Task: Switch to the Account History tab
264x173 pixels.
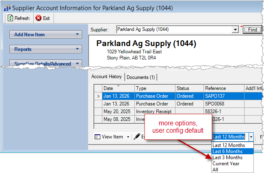Action: 106,77
